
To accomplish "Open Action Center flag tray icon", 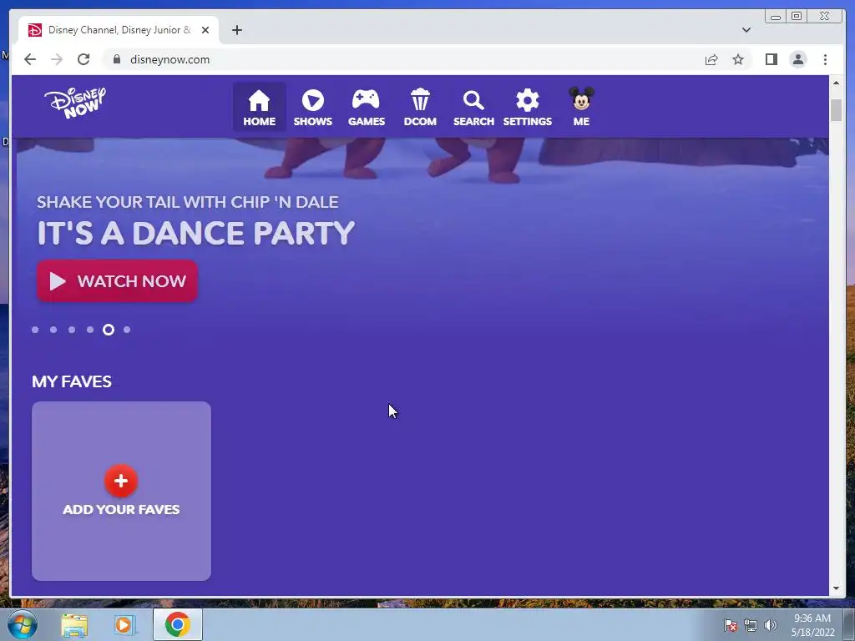I will click(x=731, y=625).
